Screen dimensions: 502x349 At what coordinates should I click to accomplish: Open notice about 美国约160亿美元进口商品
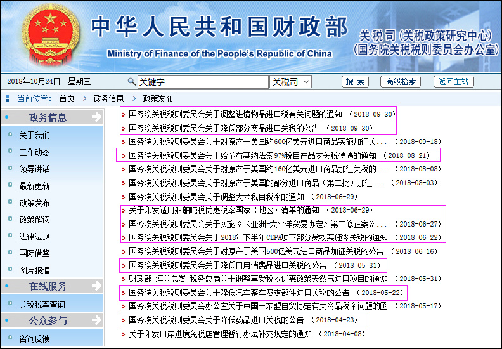coord(258,169)
